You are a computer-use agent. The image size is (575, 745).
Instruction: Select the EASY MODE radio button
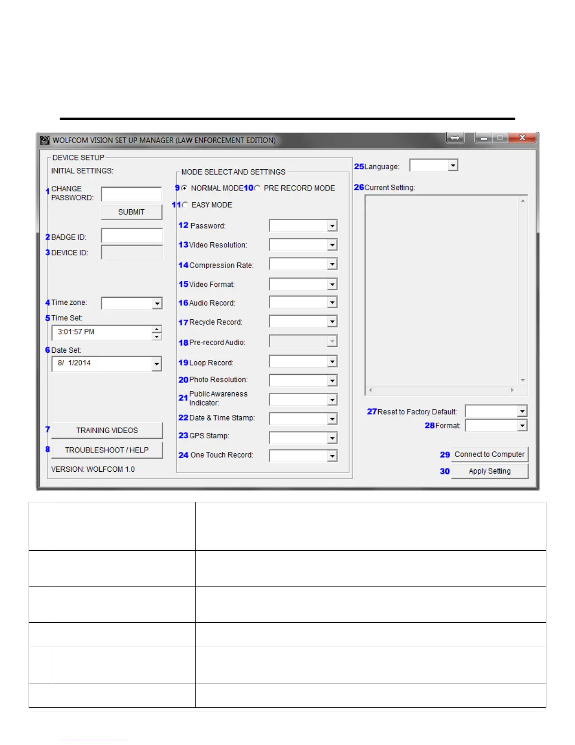click(185, 205)
